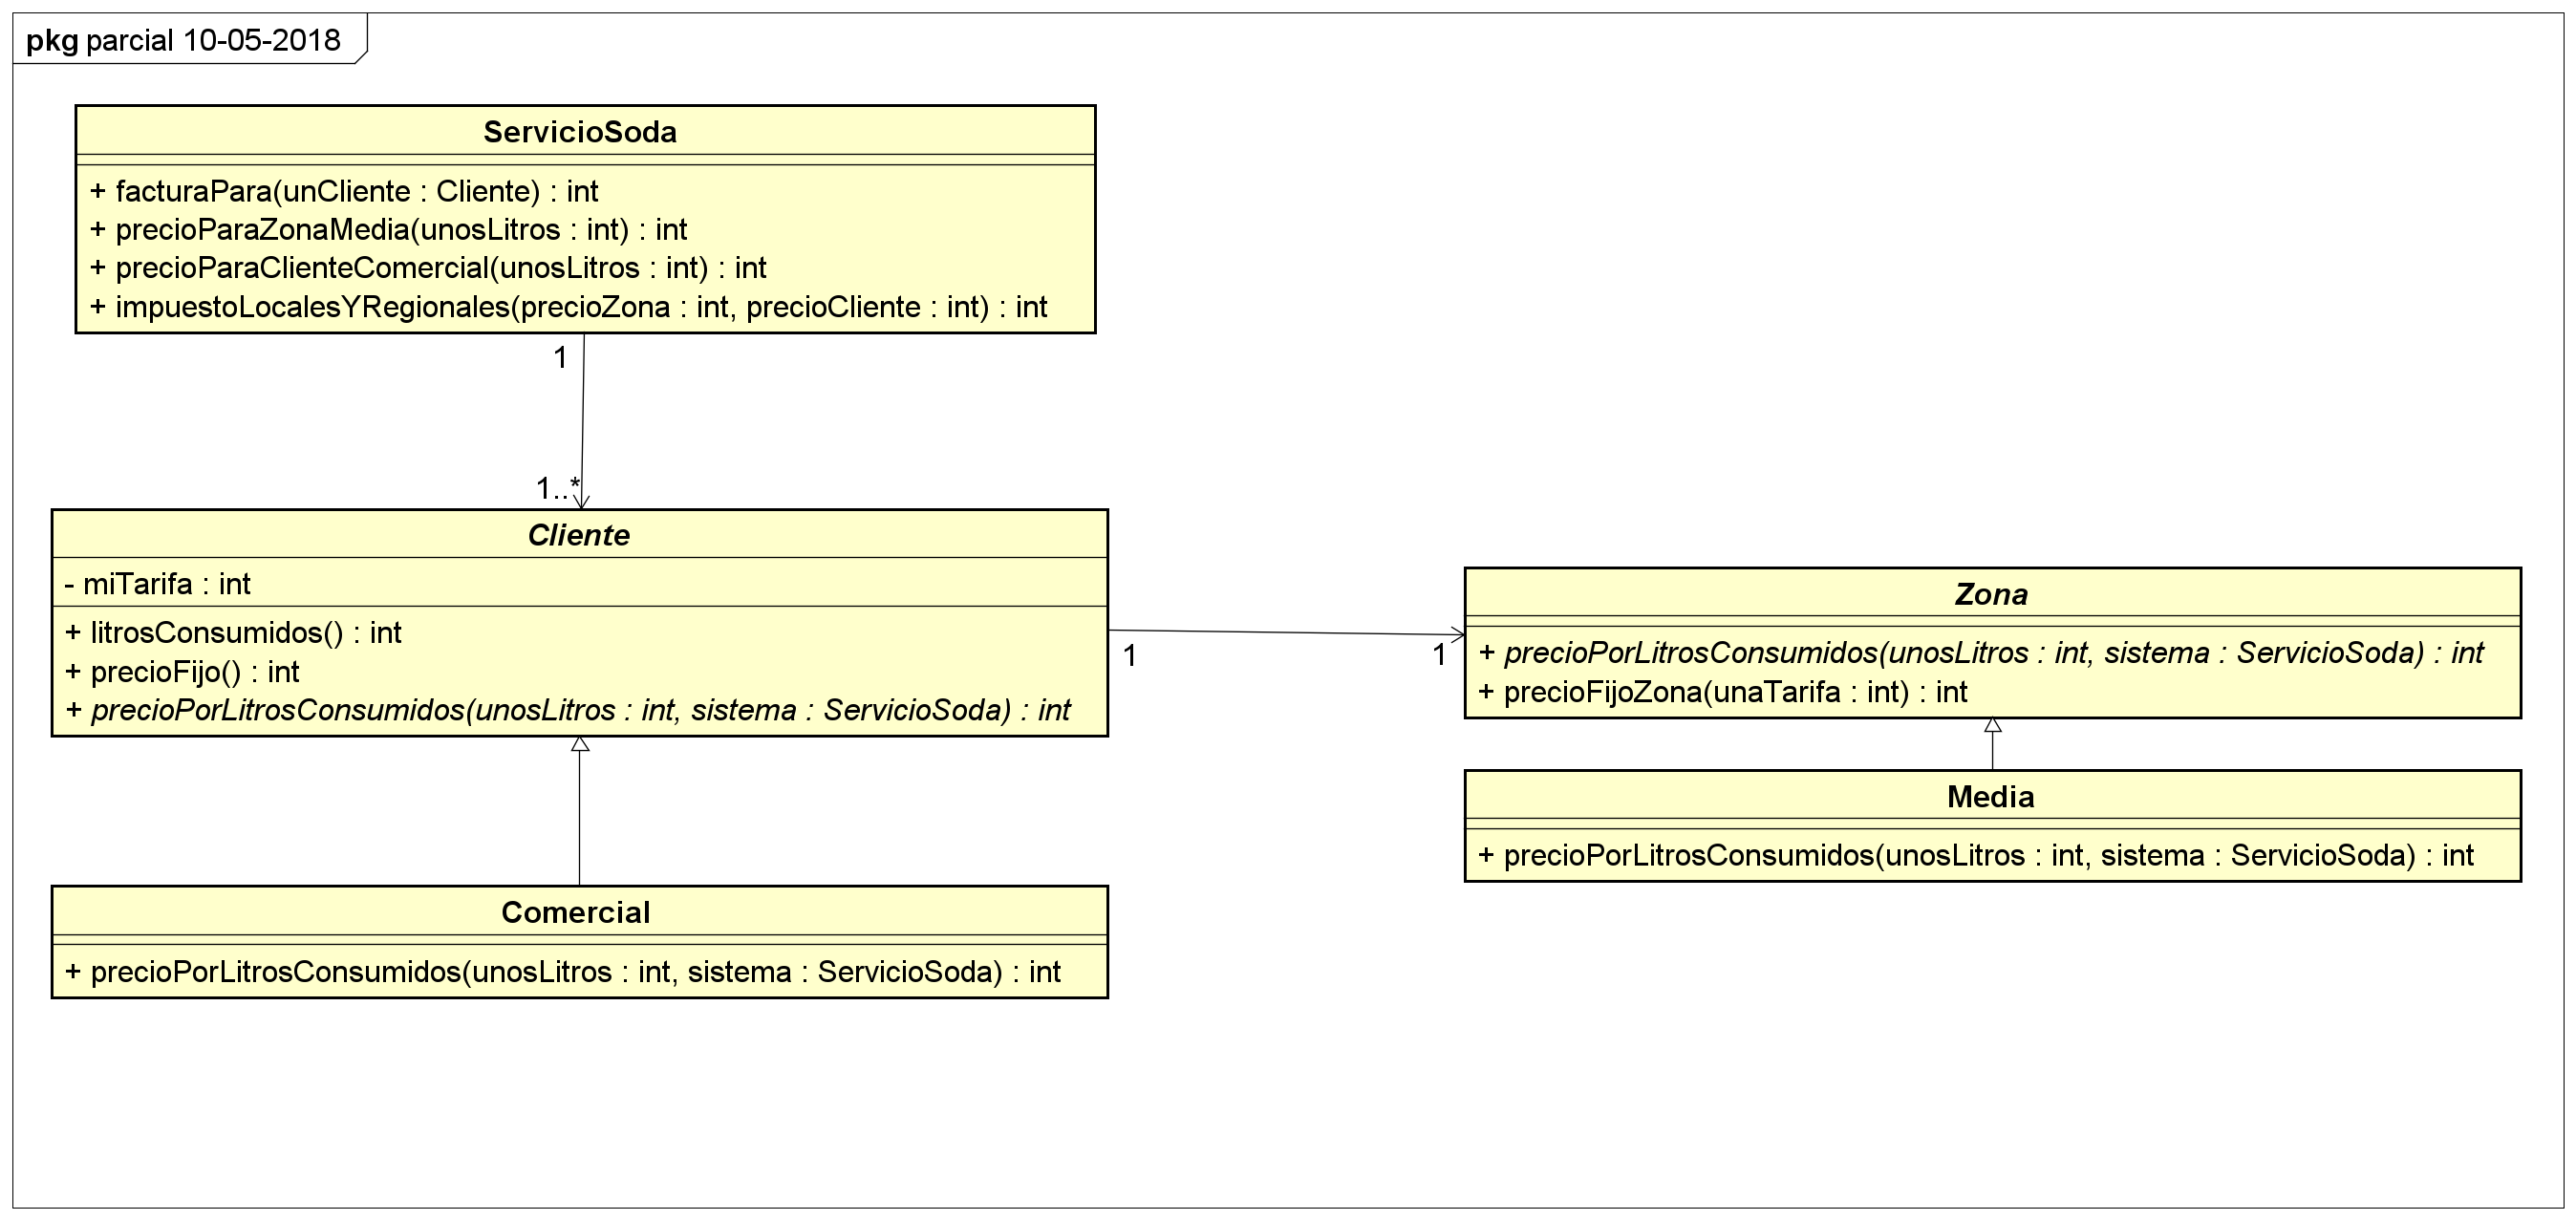Click the italic precioPorLitrosConsumidos method in Zona
The width and height of the screenshot is (2576, 1220).
pyautogui.click(x=1981, y=653)
